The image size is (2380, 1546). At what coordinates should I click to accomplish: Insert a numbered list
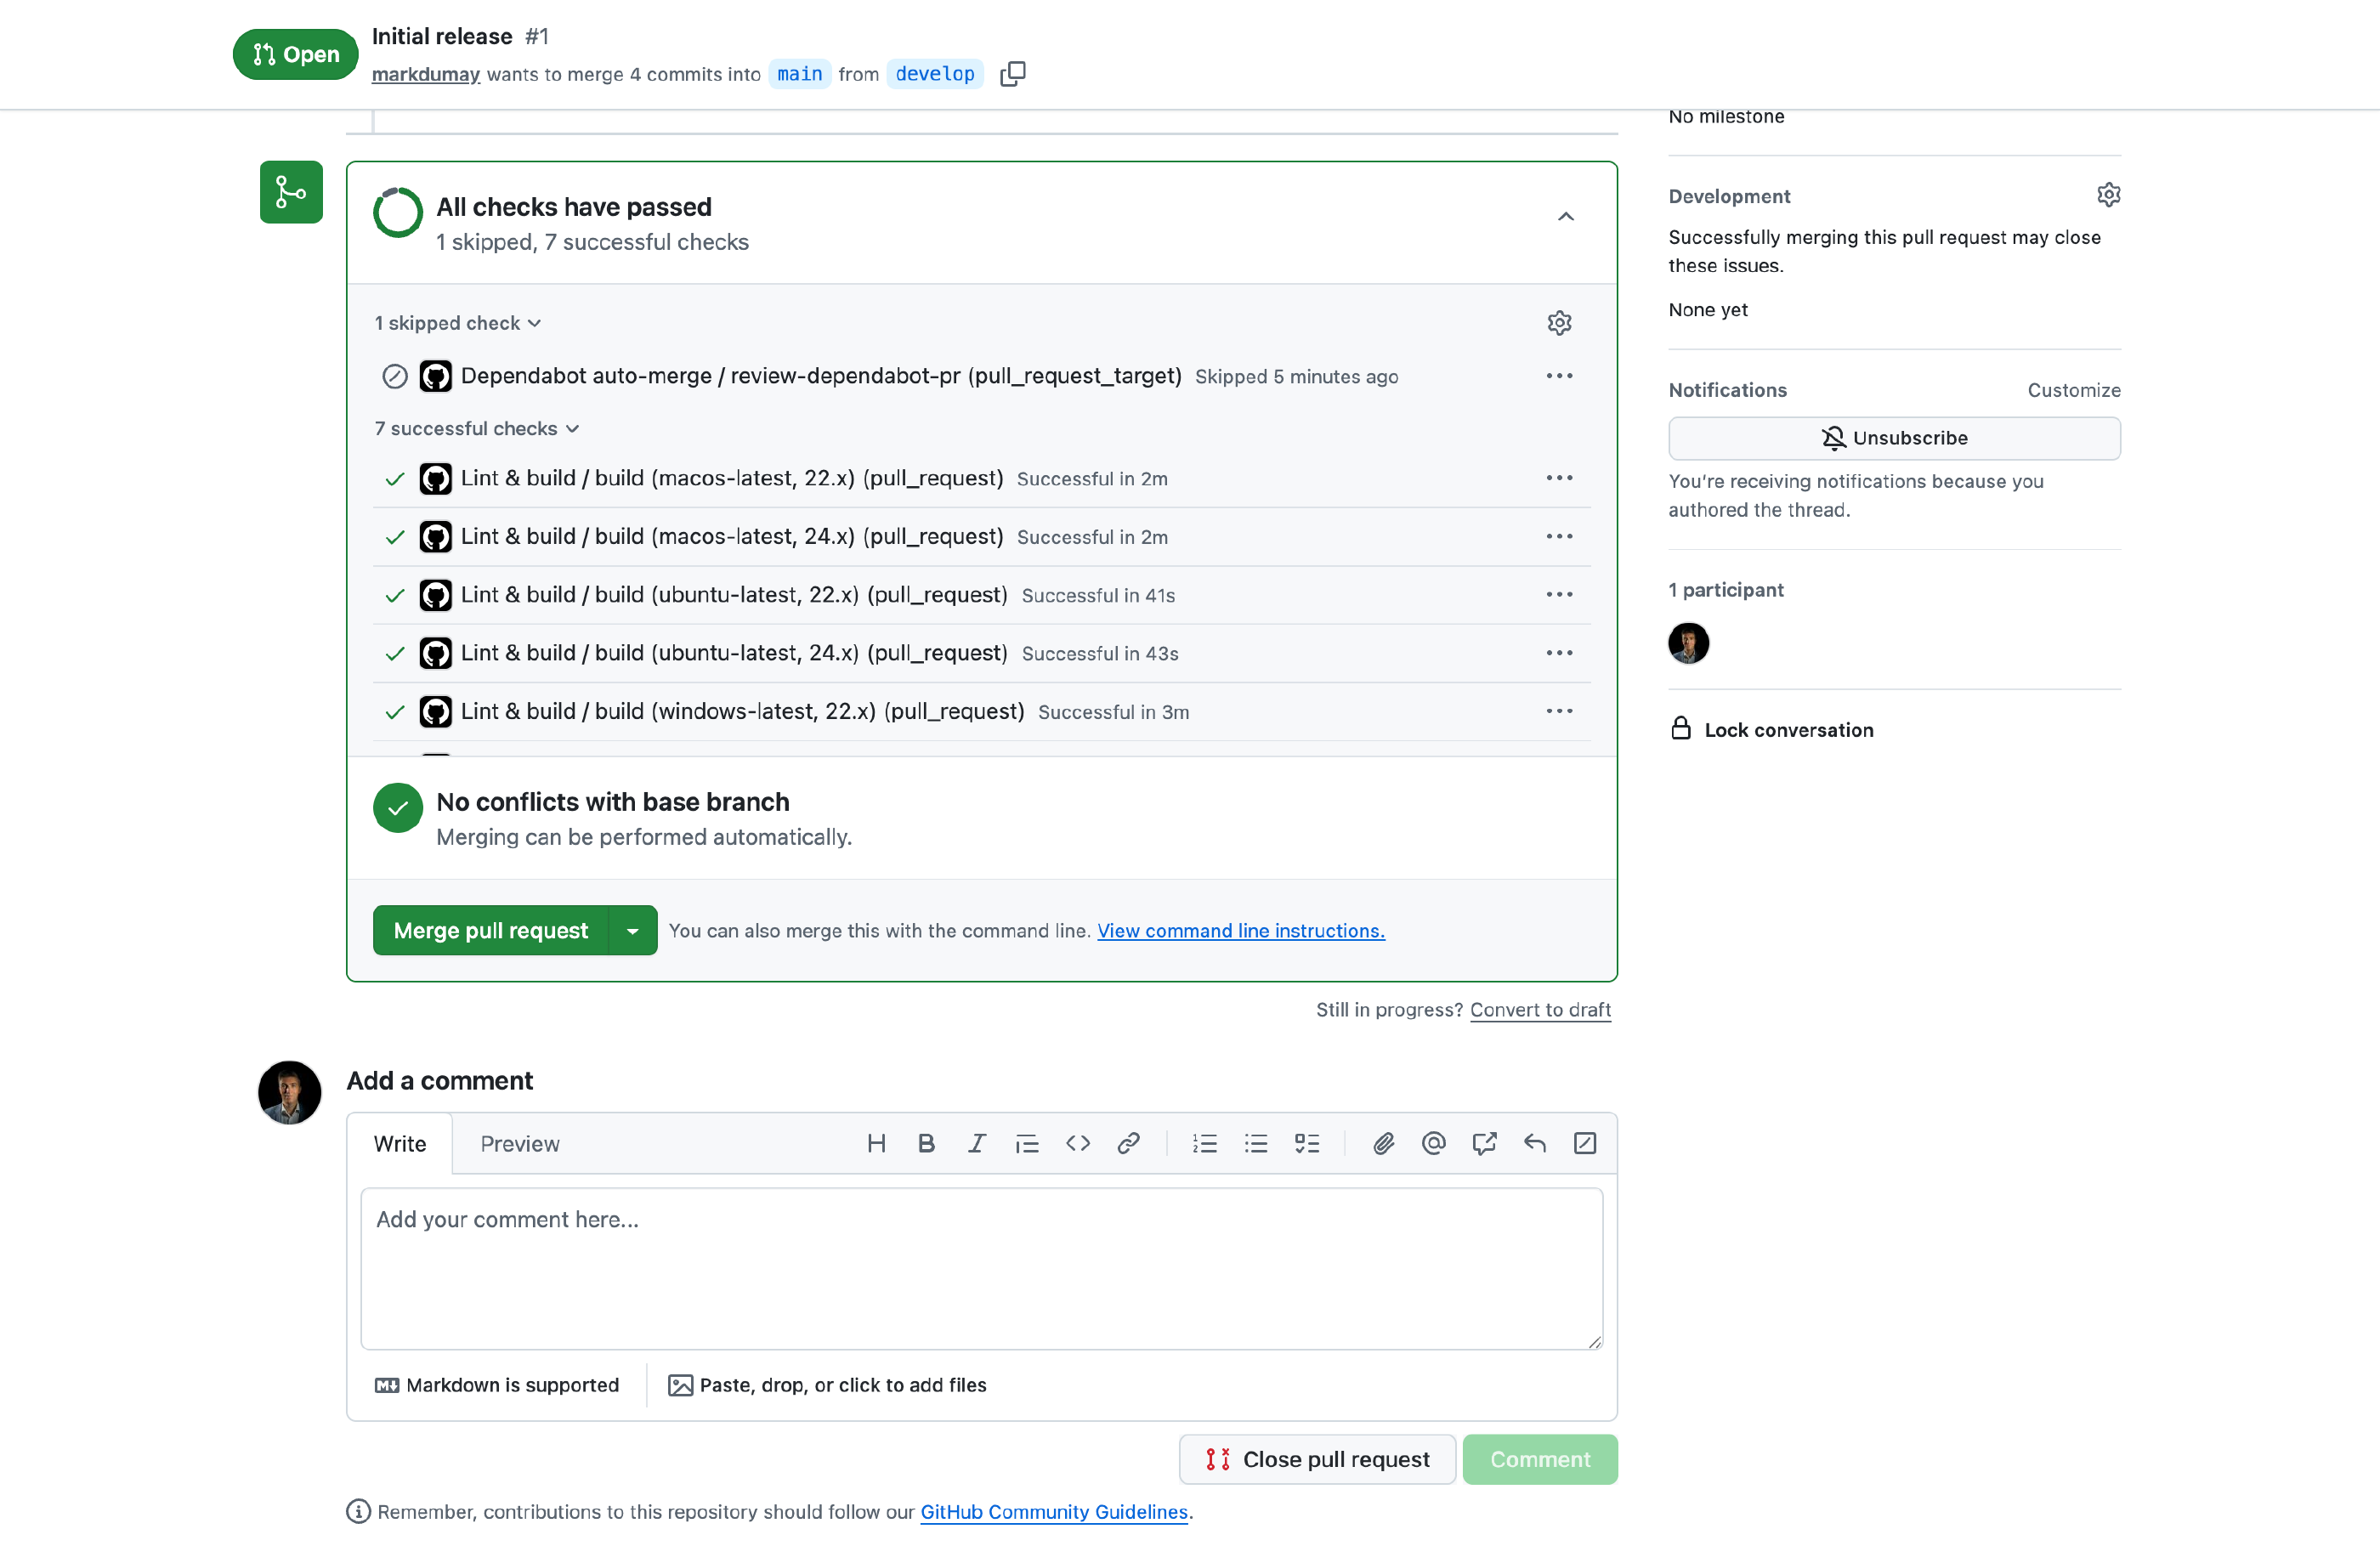coord(1204,1143)
